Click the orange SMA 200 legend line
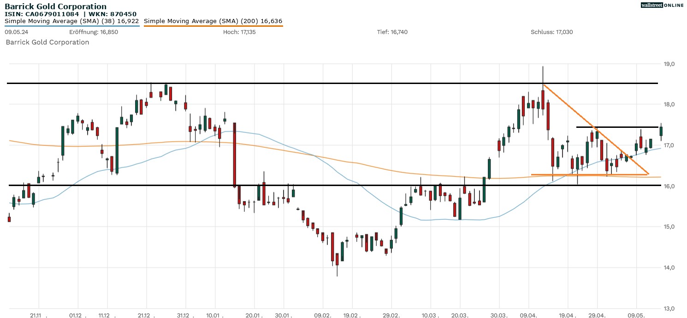 coord(213,26)
